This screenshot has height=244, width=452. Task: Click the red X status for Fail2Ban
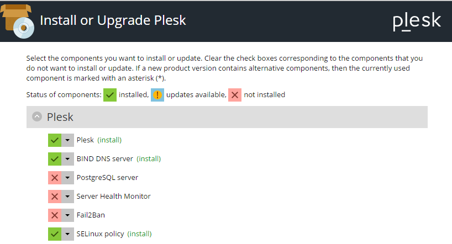pyautogui.click(x=54, y=215)
